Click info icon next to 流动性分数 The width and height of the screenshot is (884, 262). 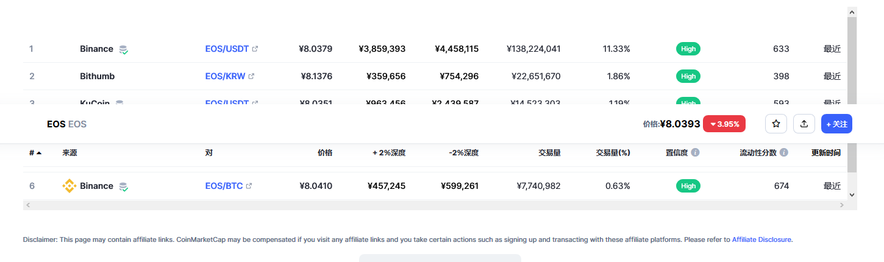[784, 152]
